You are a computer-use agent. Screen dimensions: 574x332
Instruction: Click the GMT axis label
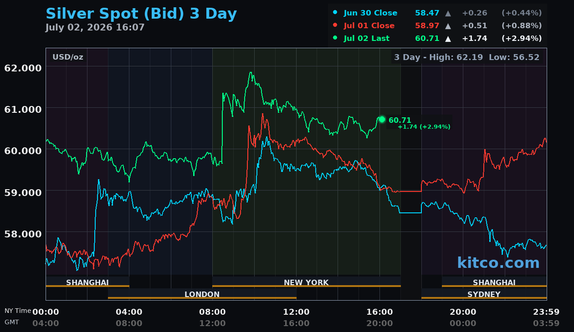pyautogui.click(x=12, y=322)
